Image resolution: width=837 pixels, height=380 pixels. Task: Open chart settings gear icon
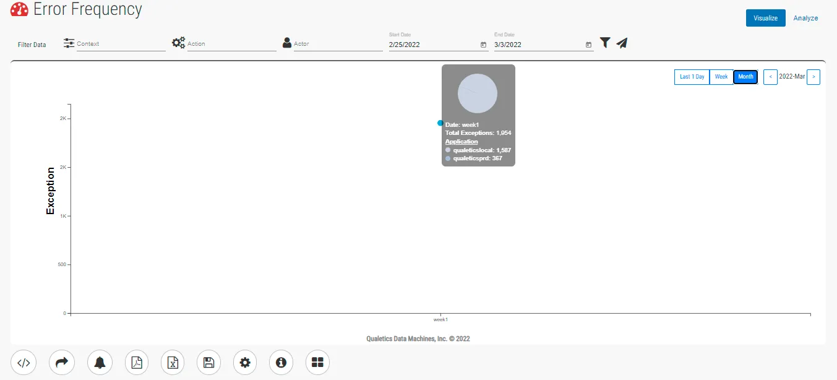pyautogui.click(x=245, y=363)
